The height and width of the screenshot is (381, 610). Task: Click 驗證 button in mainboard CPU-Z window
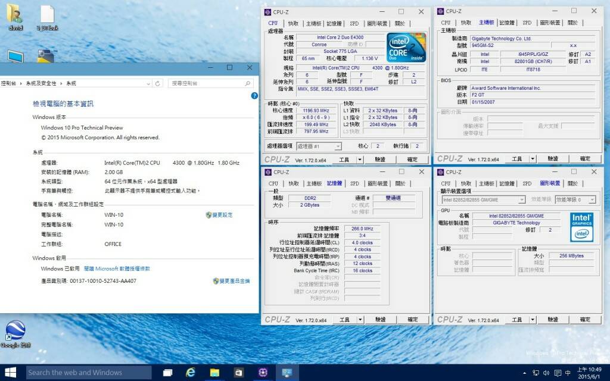click(553, 158)
